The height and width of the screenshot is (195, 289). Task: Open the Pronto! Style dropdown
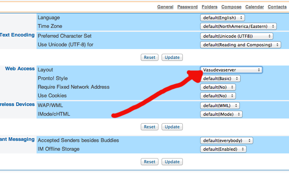click(220, 78)
